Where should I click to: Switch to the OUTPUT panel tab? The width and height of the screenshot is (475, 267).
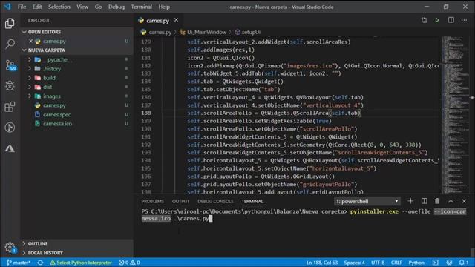coord(180,201)
